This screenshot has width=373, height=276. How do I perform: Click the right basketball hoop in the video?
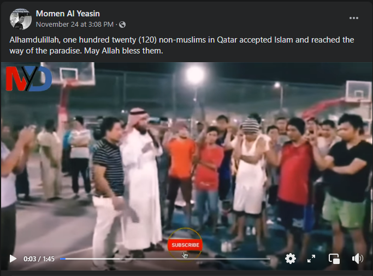[359, 92]
